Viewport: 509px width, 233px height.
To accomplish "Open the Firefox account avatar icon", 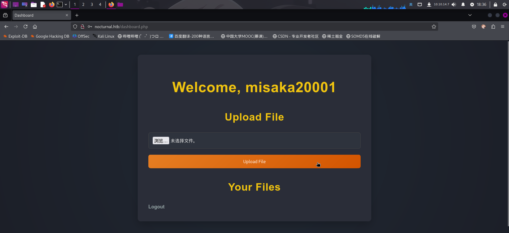I will click(x=484, y=27).
